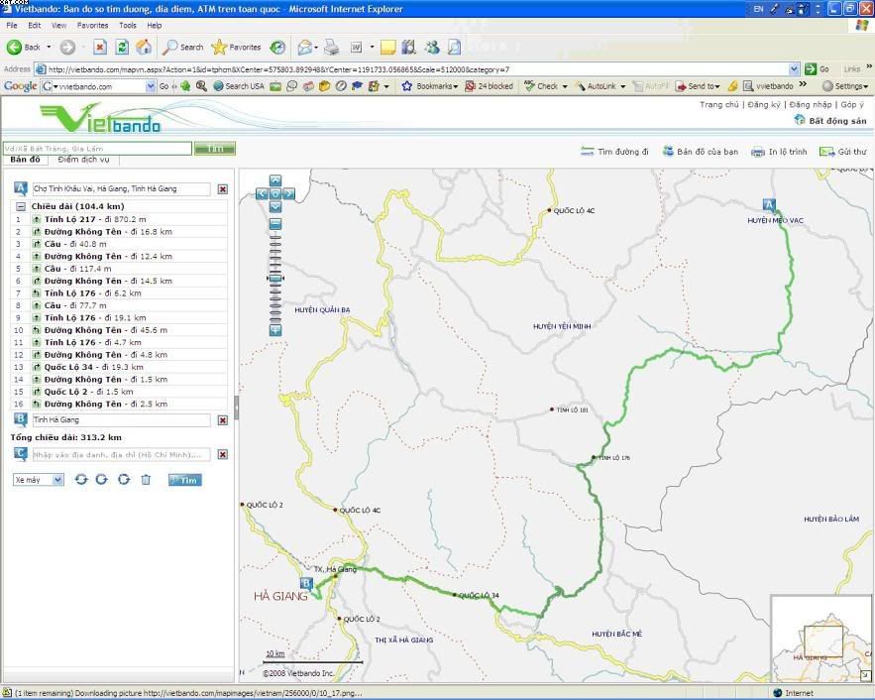Re-center the map using the middle pan button

(275, 193)
